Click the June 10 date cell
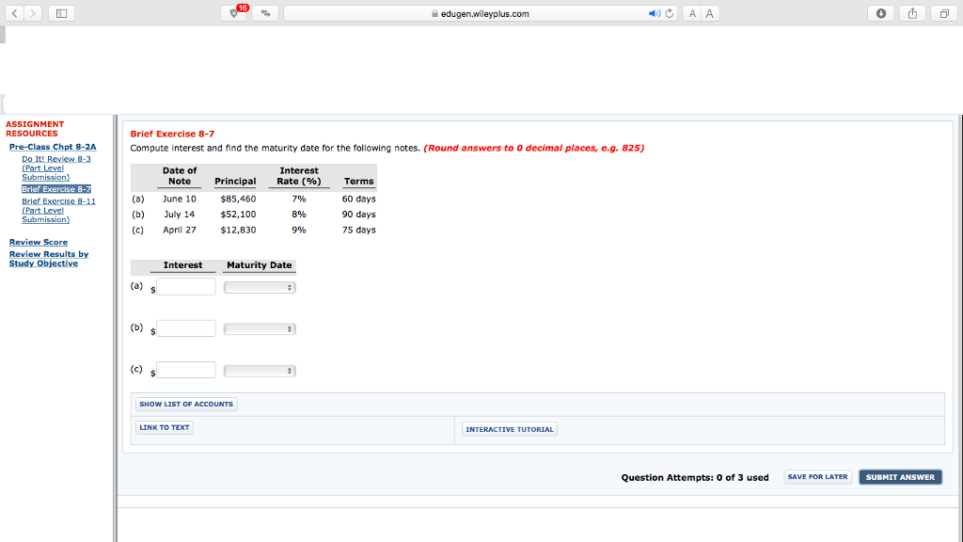Screen dimensions: 963x542 (180, 199)
